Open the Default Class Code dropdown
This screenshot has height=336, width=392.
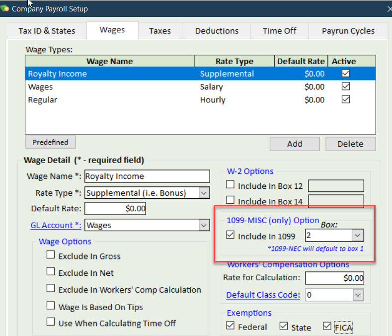[x=358, y=295]
